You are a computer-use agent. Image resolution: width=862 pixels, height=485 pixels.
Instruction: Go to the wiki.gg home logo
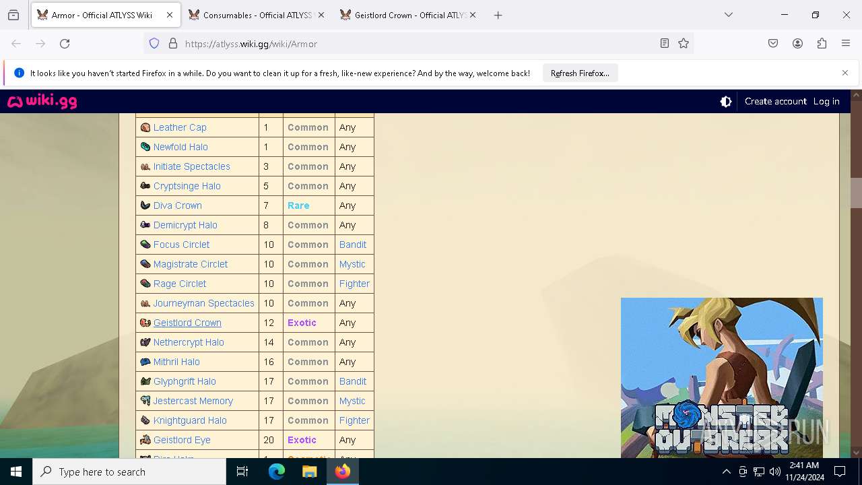click(x=42, y=102)
